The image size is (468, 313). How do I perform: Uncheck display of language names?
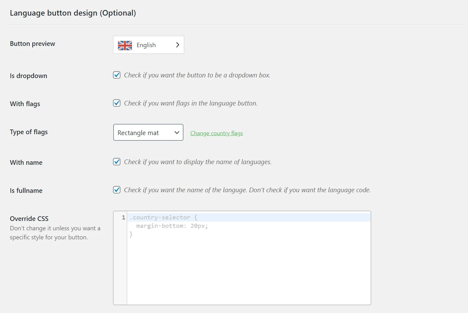(x=116, y=162)
